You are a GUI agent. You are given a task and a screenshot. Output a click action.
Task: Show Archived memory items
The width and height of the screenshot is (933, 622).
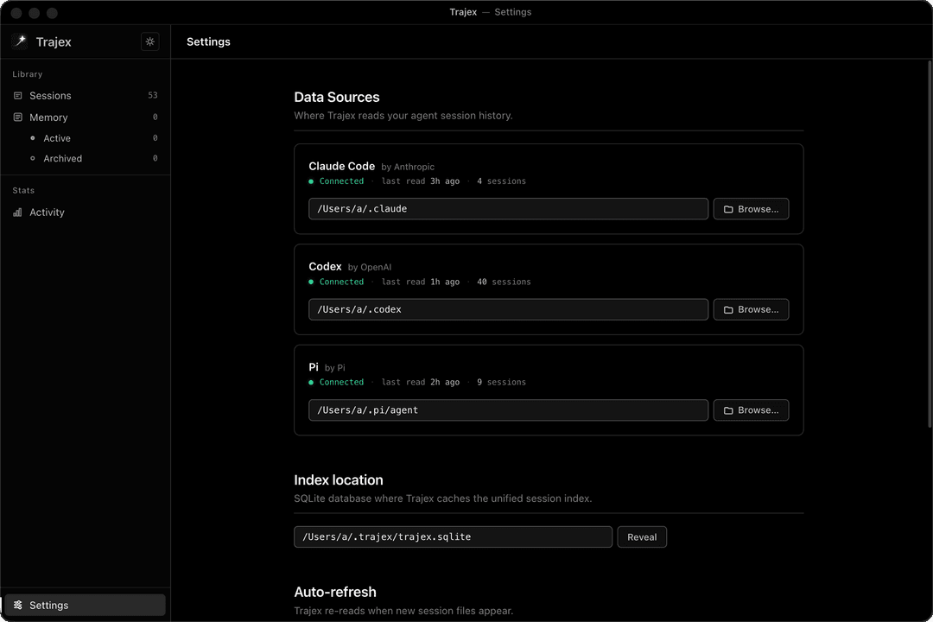point(85,158)
